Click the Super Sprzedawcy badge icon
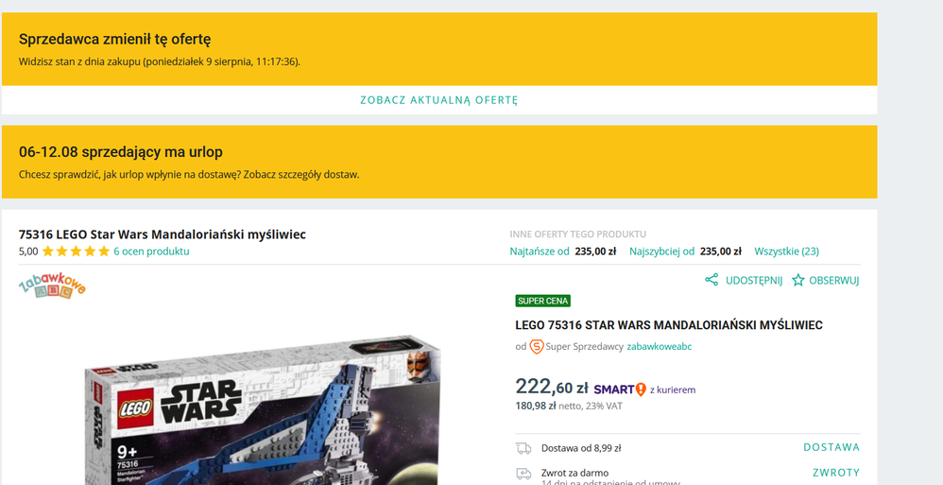 537,347
